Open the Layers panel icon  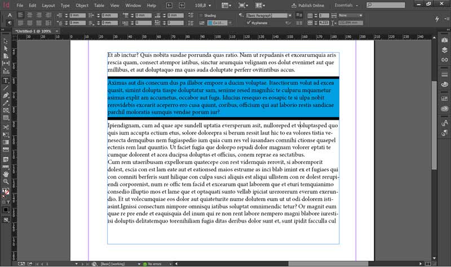pos(444,50)
